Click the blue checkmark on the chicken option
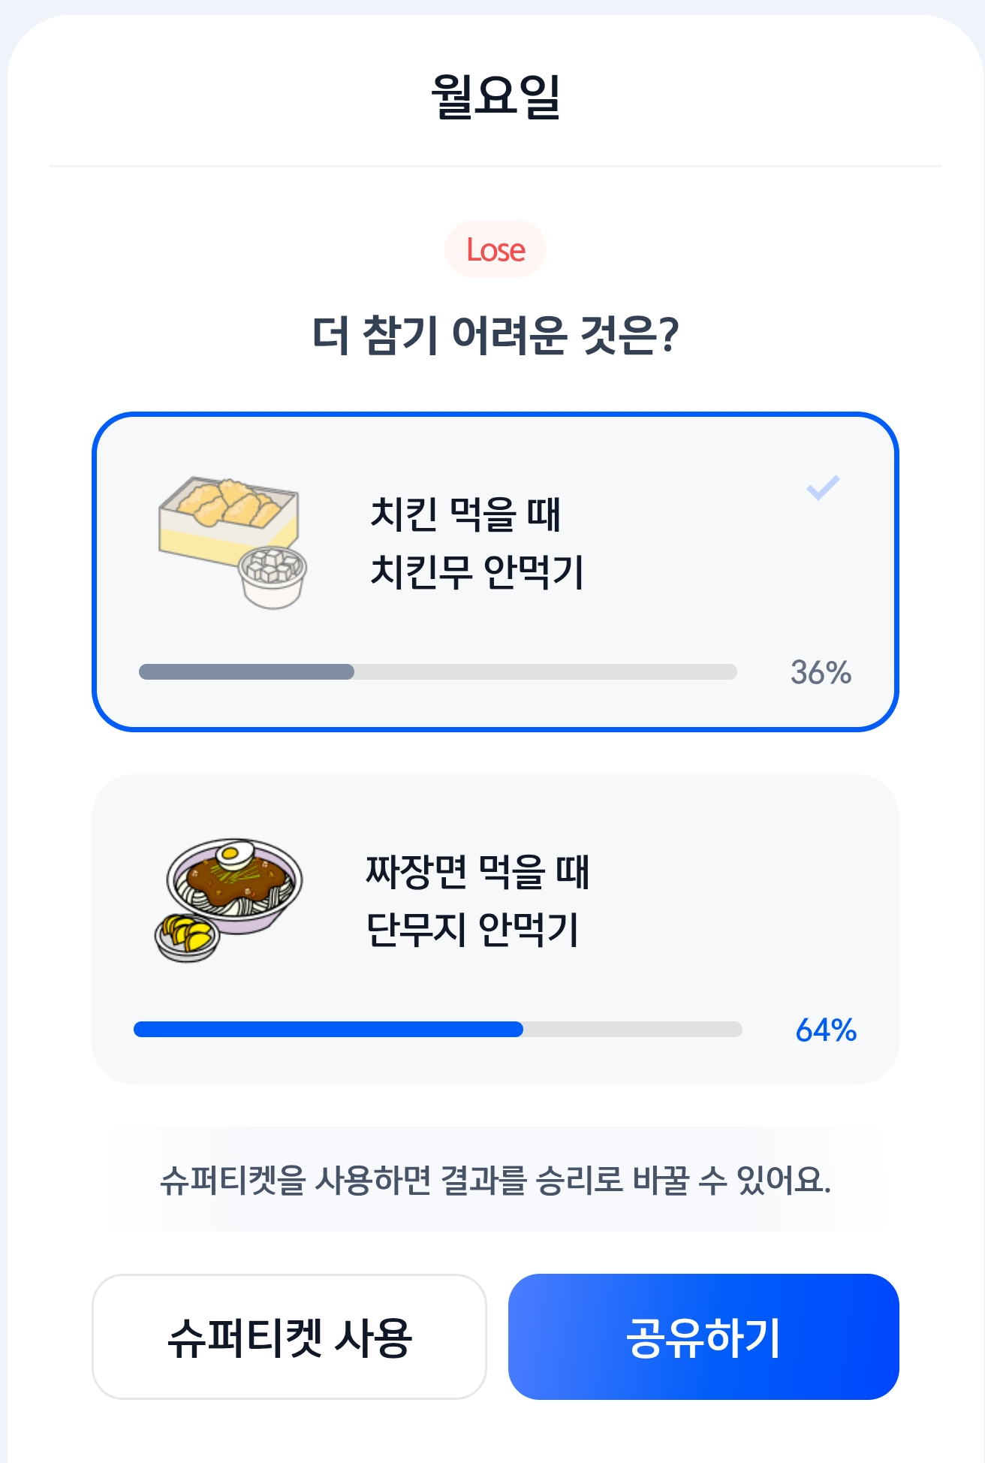The image size is (985, 1463). point(823,488)
